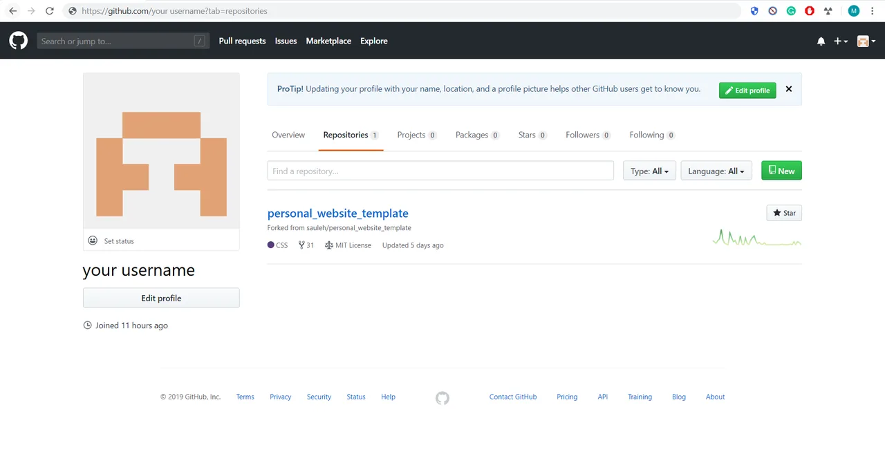
Task: Open the blue shield extension icon
Action: tap(754, 11)
